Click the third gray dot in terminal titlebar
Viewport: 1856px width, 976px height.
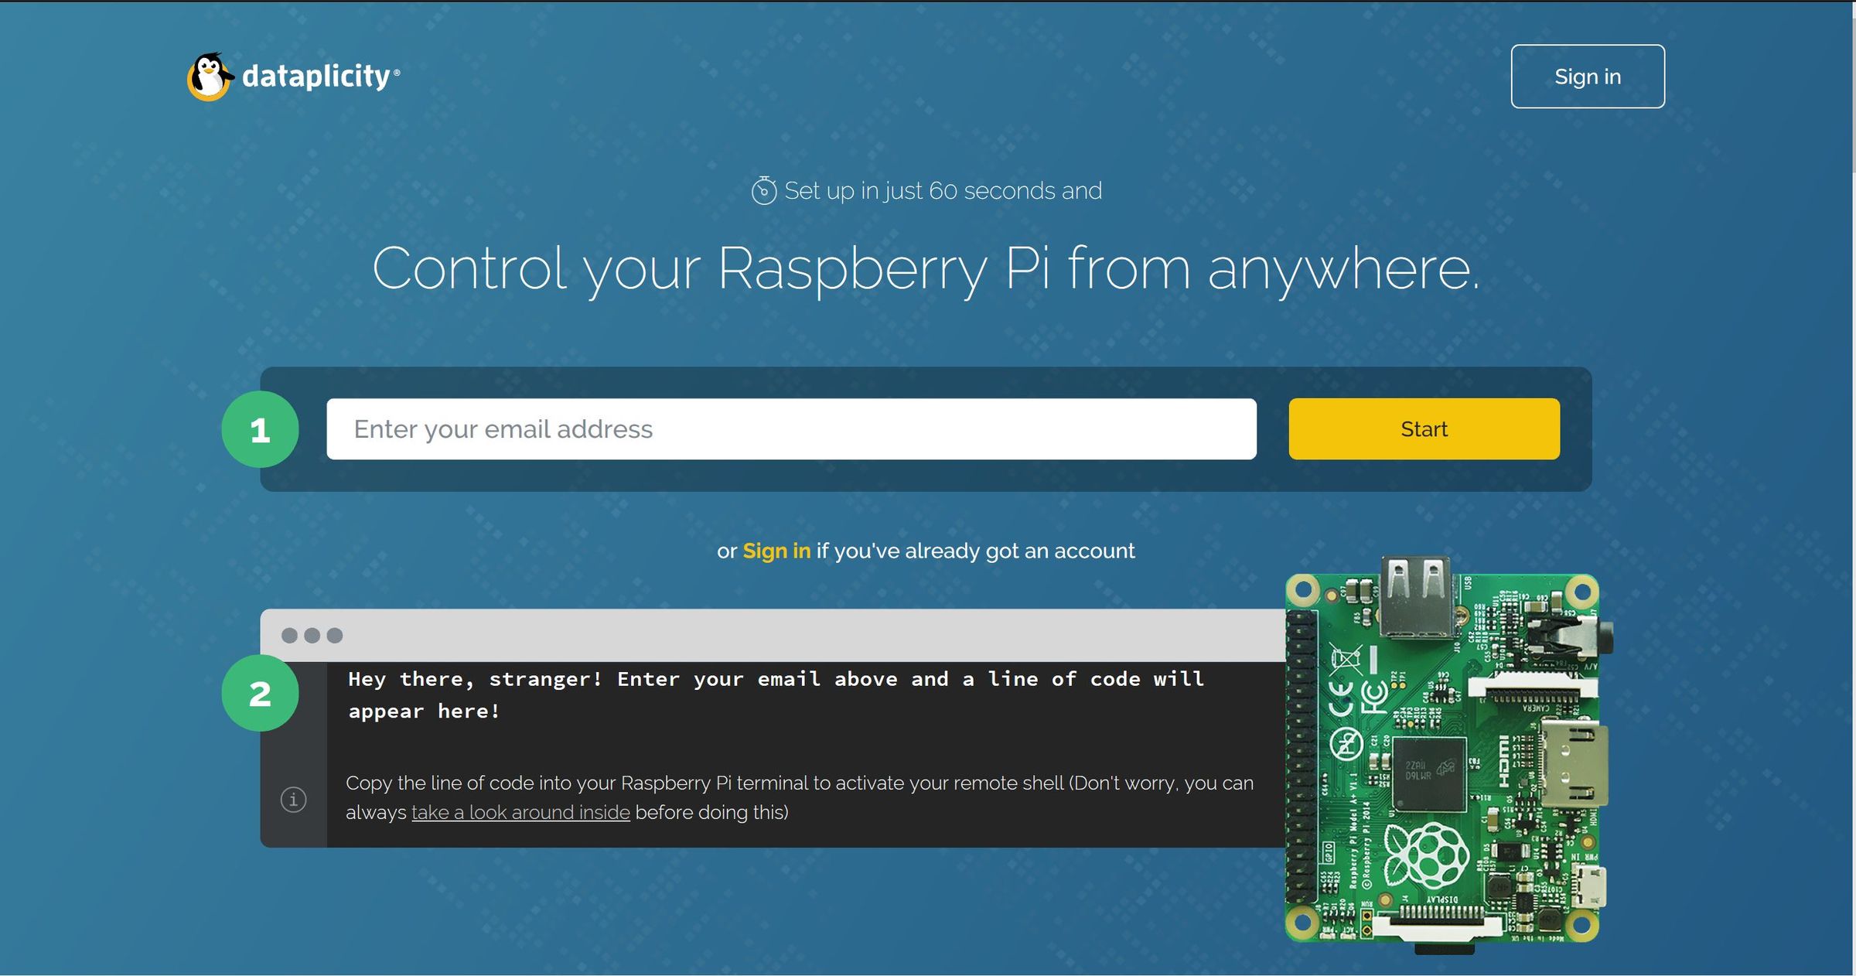335,636
